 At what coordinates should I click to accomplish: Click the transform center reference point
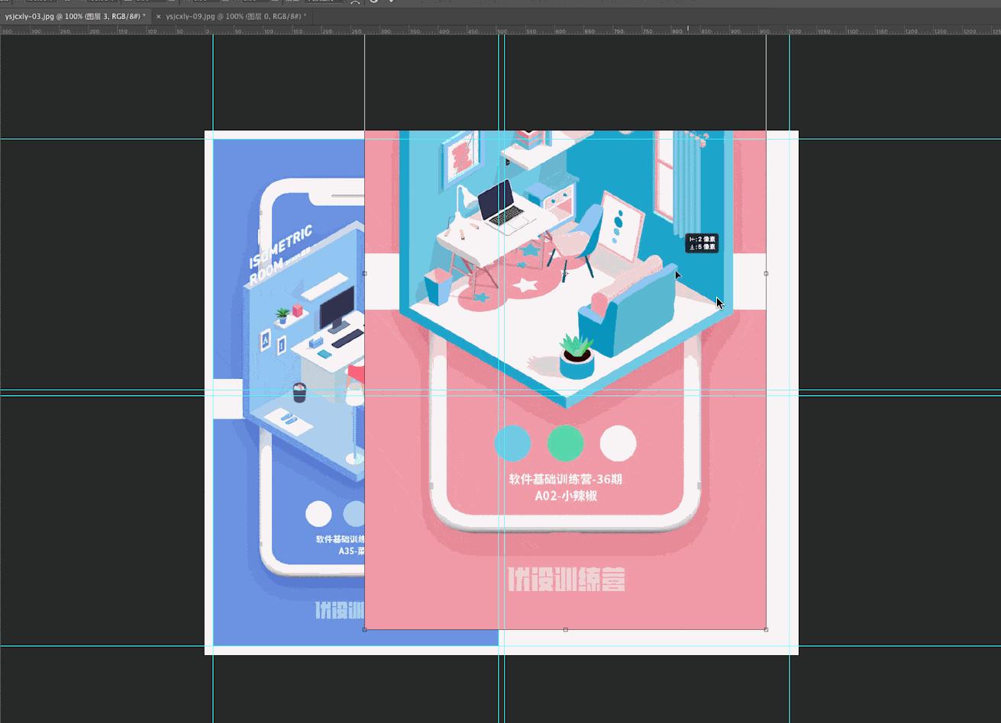(565, 273)
